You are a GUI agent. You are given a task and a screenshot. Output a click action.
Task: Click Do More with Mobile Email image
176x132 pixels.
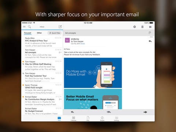click(93, 73)
